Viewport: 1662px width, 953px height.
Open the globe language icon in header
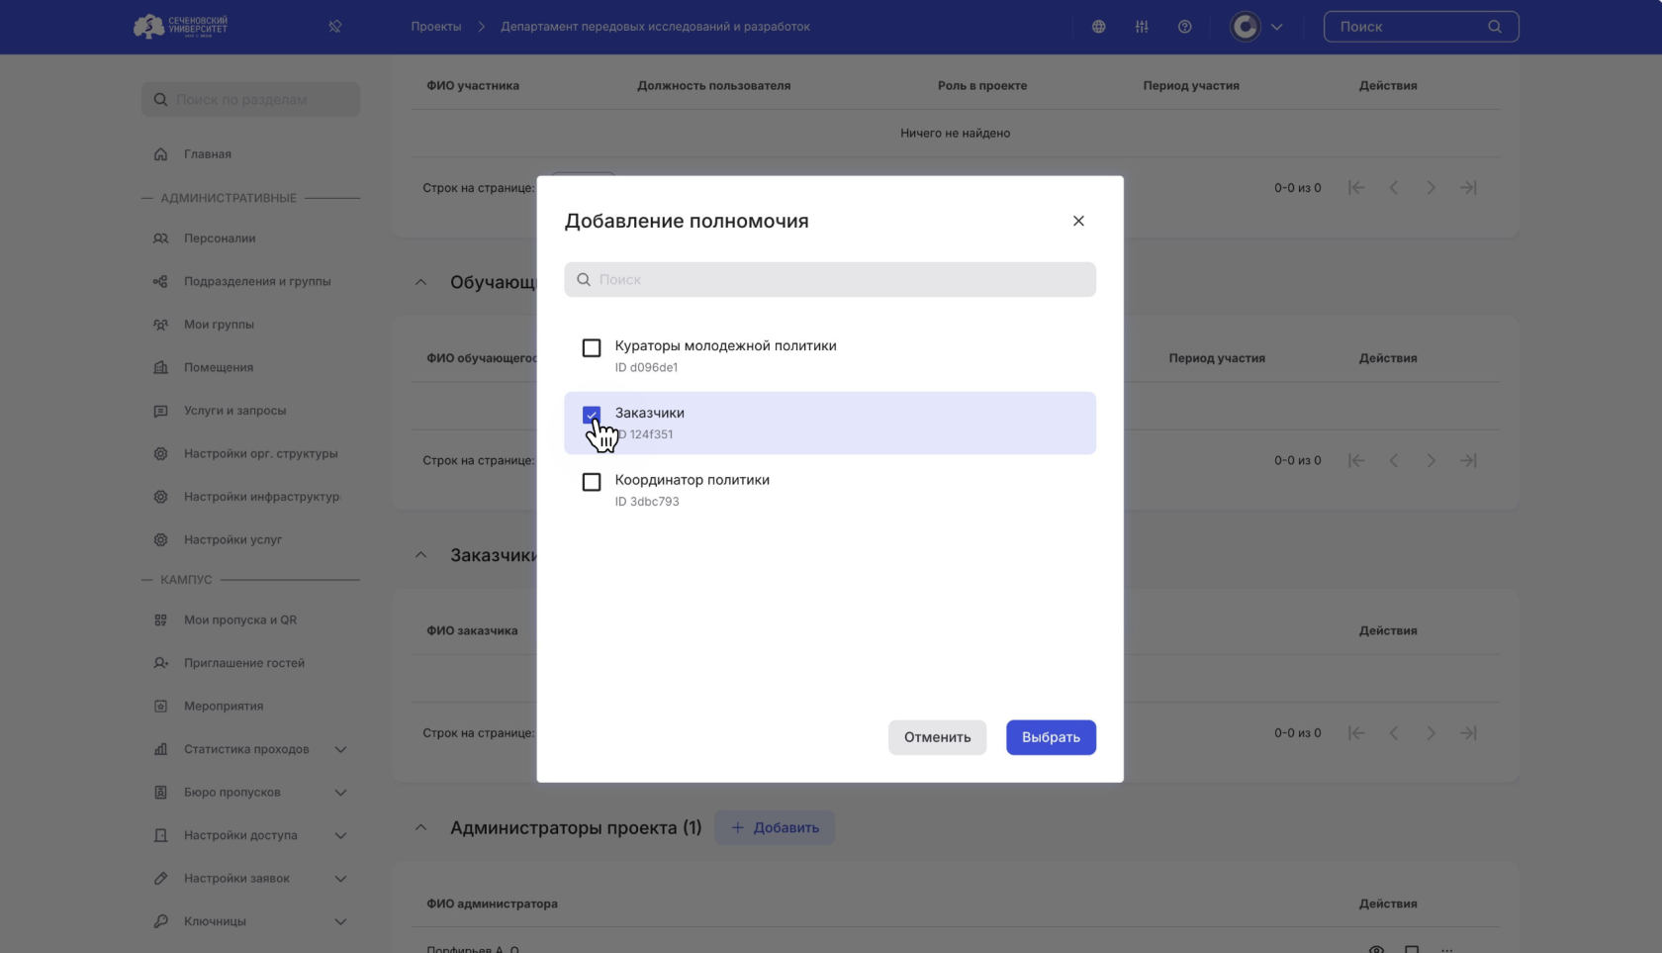click(x=1098, y=27)
